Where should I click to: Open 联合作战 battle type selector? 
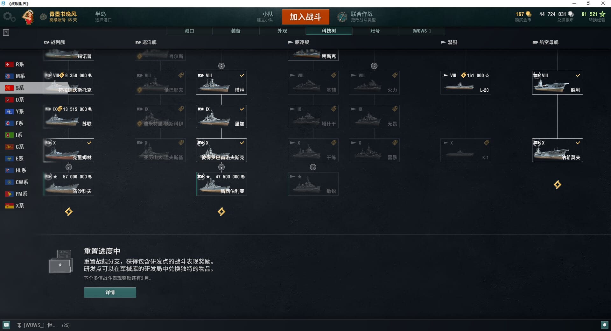pyautogui.click(x=357, y=17)
